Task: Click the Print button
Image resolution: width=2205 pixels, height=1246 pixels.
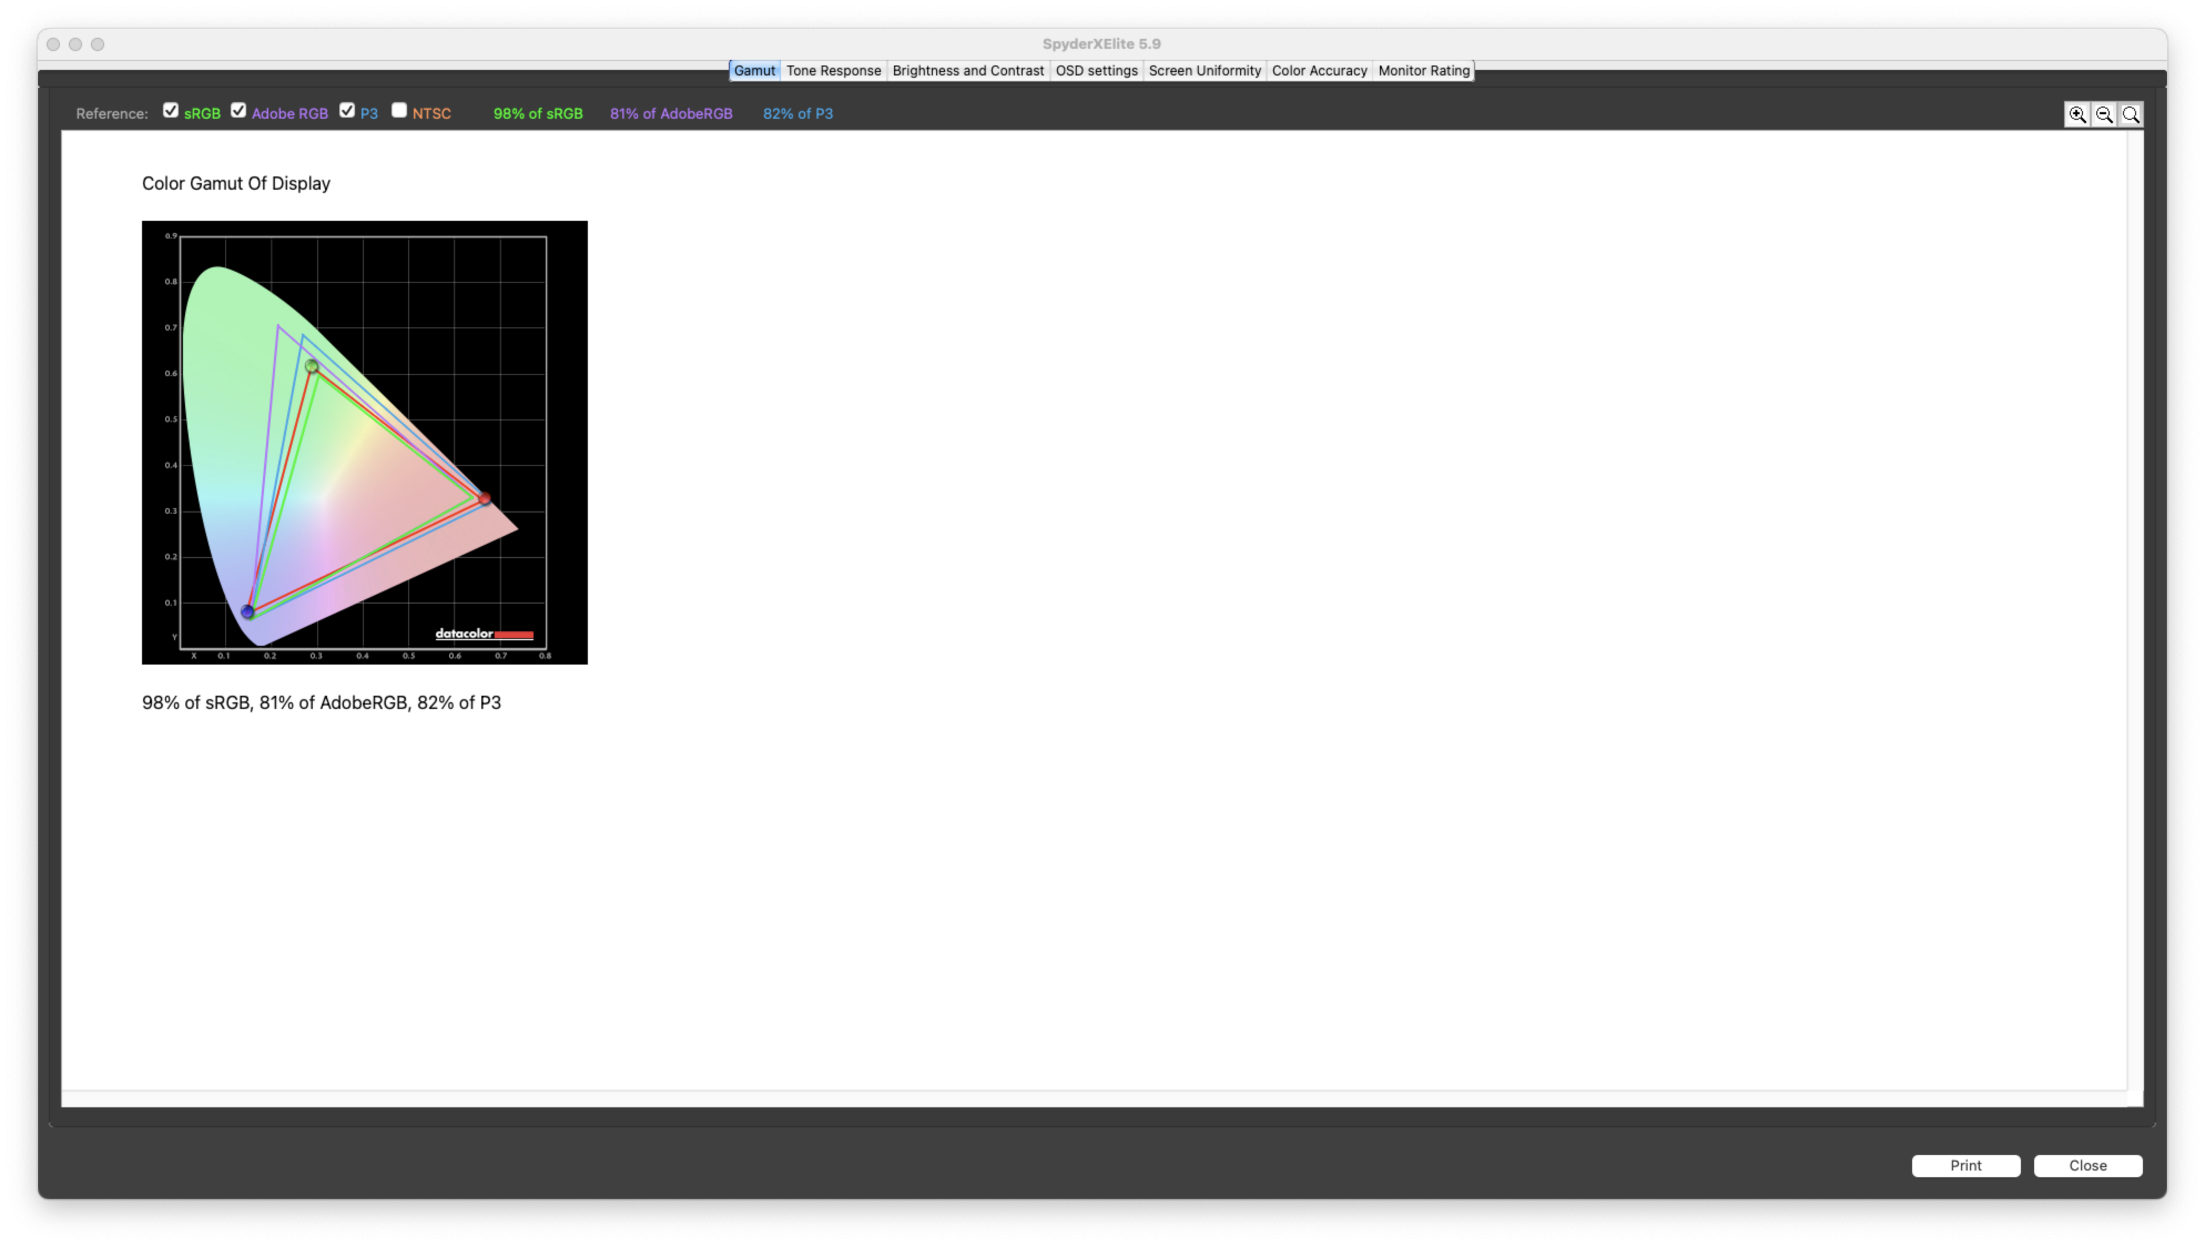Action: pos(1966,1164)
